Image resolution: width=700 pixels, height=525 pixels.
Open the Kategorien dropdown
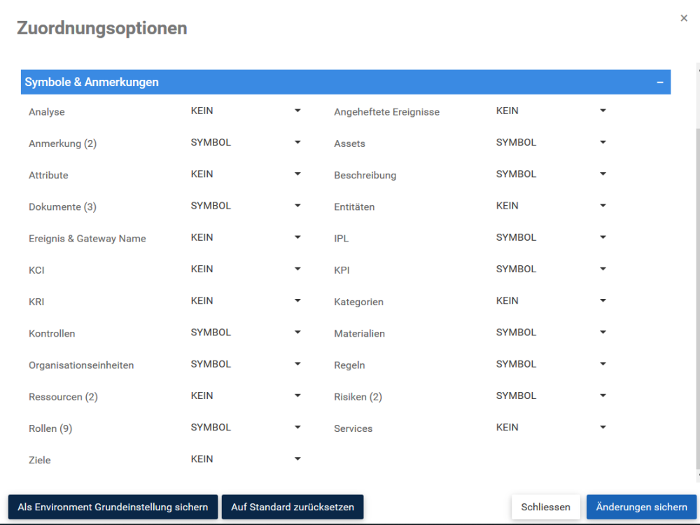coord(551,301)
